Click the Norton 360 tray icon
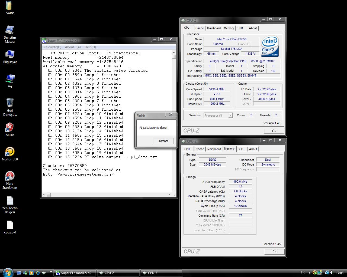Screen dimensions: 347x277 click(x=315, y=273)
